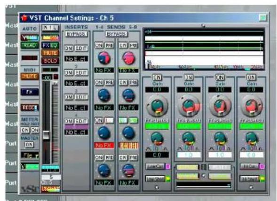277x201 pixels.
Task: Click EDIT for insert slot 2
Action: (81, 73)
